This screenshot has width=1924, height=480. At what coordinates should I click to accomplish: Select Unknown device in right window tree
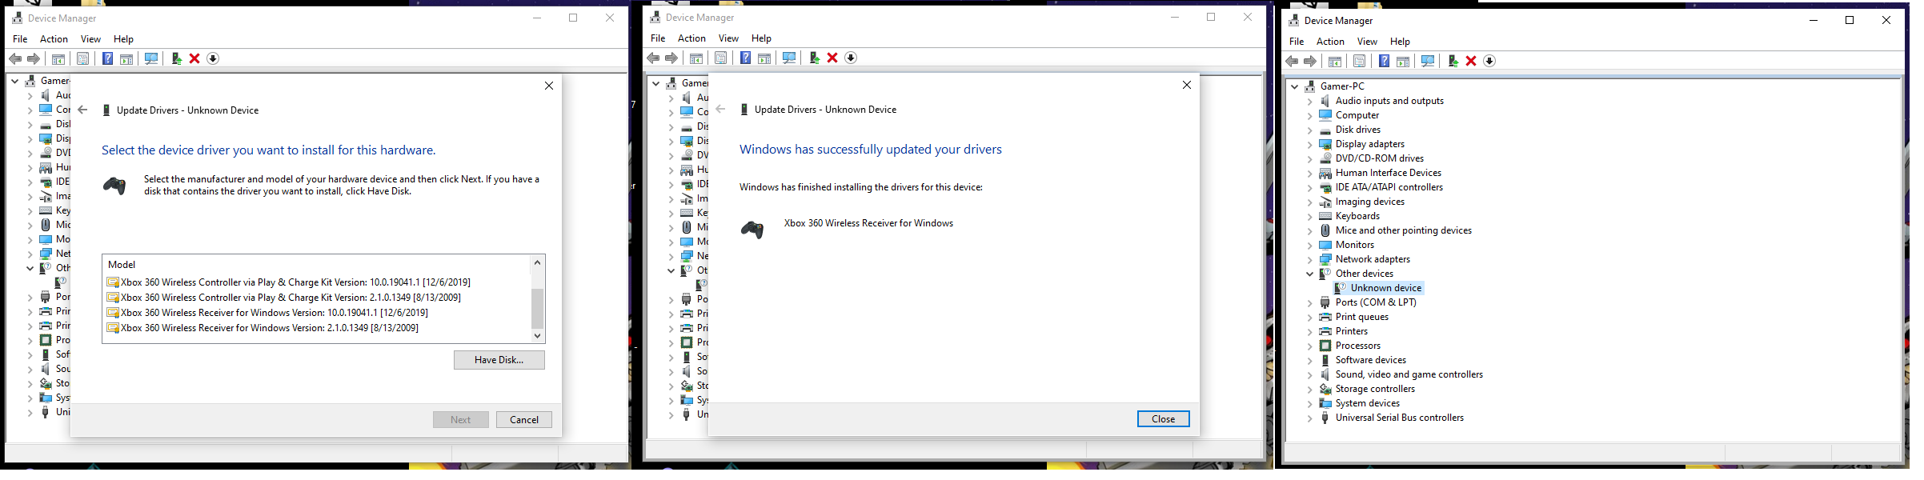[x=1386, y=288]
